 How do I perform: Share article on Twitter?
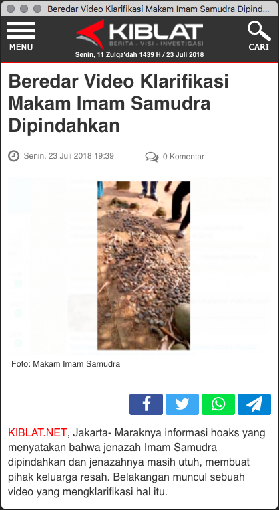click(x=182, y=404)
